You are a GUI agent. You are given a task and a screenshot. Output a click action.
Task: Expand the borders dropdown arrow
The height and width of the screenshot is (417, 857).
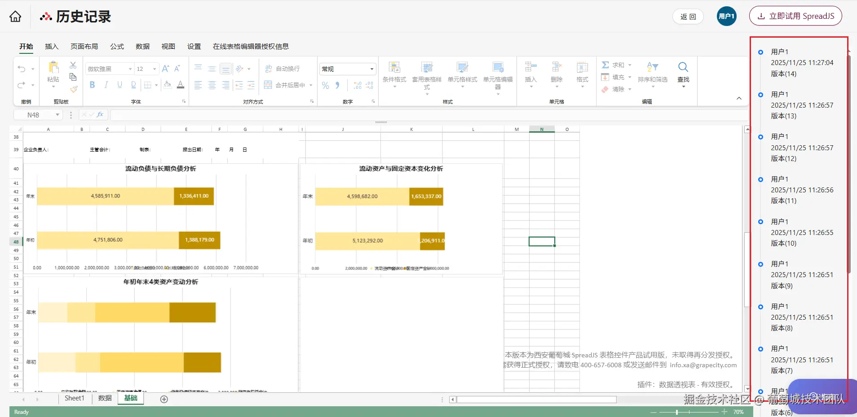pyautogui.click(x=156, y=85)
